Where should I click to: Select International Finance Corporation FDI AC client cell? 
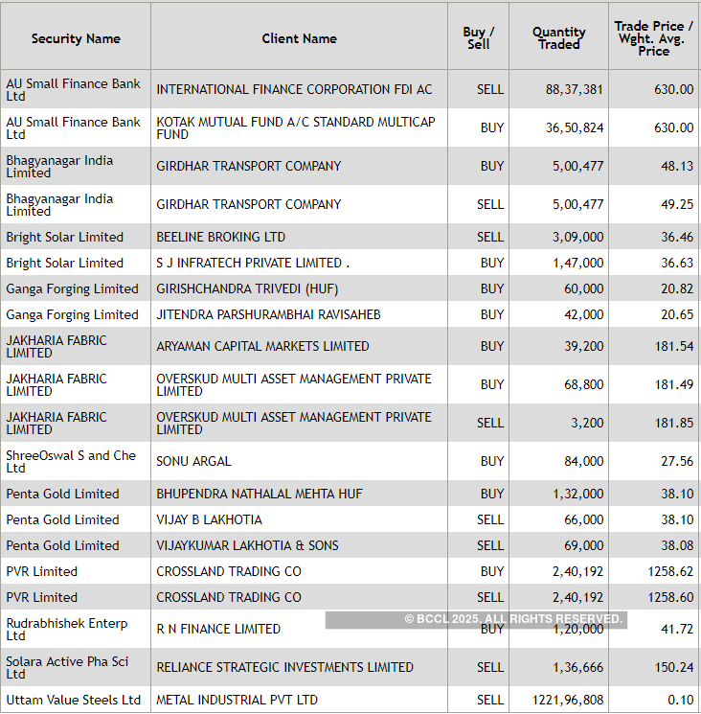[294, 89]
